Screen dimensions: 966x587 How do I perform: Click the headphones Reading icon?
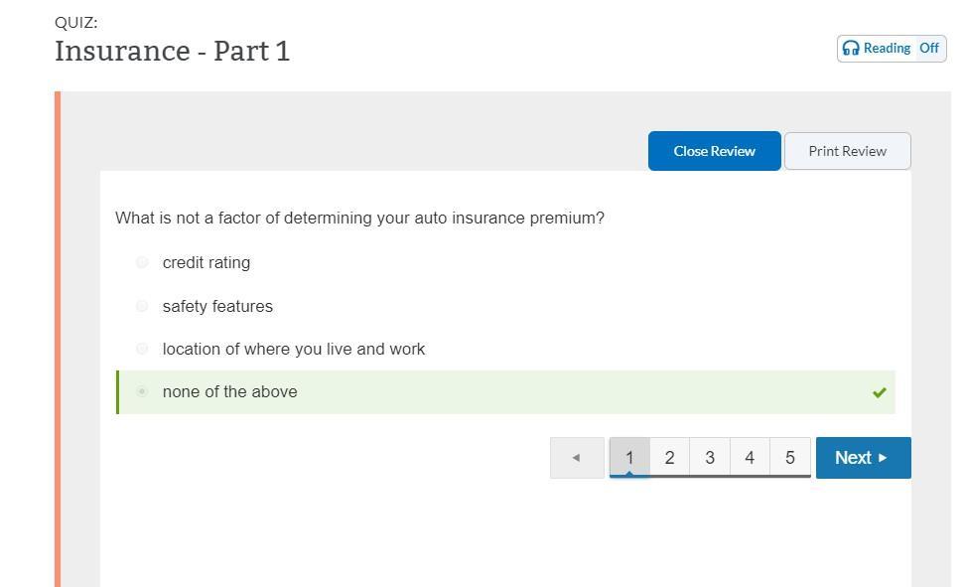tap(851, 49)
